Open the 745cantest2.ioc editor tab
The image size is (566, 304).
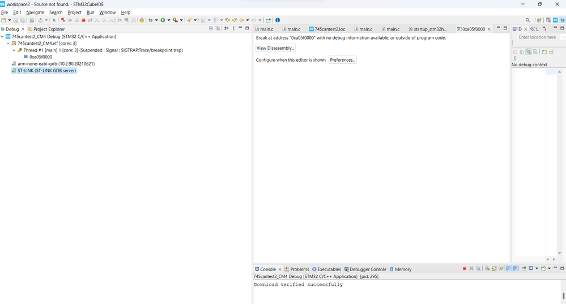[327, 29]
